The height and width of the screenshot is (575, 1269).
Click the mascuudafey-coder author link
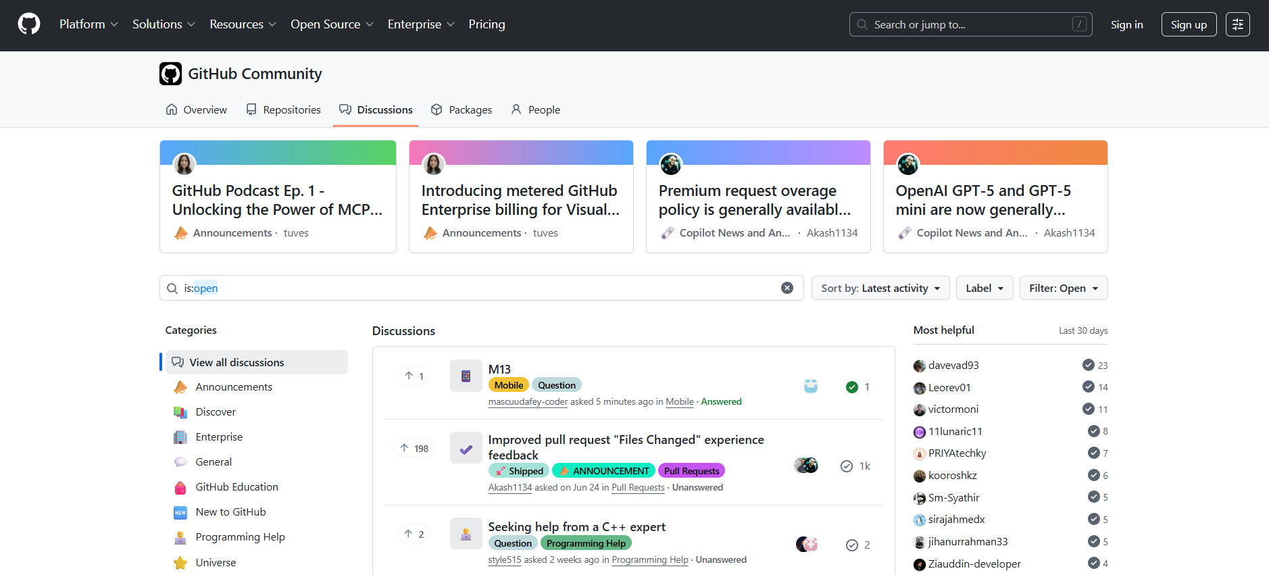(x=528, y=401)
